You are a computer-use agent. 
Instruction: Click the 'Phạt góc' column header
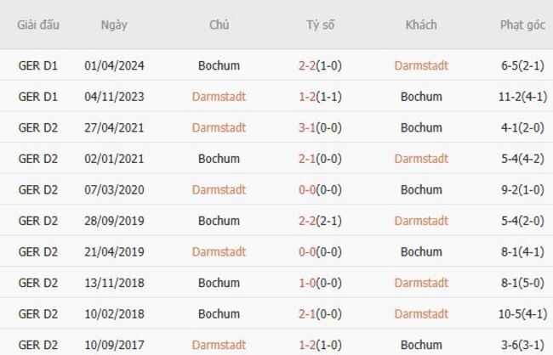[x=522, y=25]
